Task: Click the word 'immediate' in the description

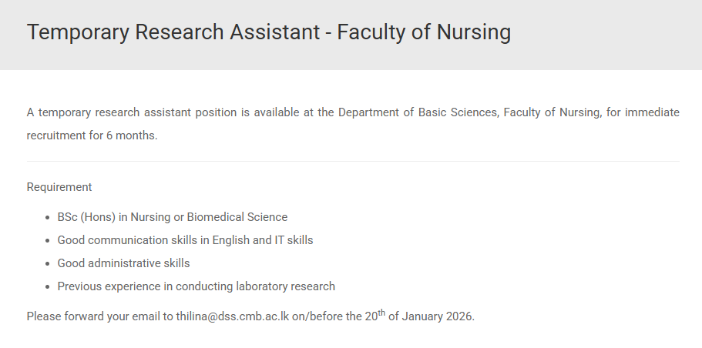Action: click(x=652, y=112)
